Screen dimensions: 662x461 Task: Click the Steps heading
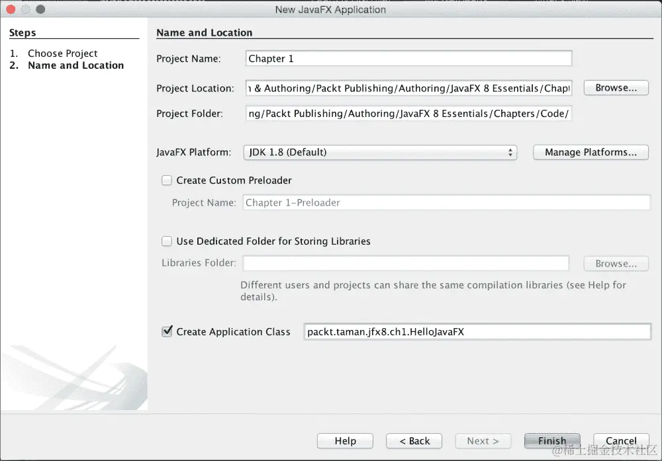click(x=23, y=32)
